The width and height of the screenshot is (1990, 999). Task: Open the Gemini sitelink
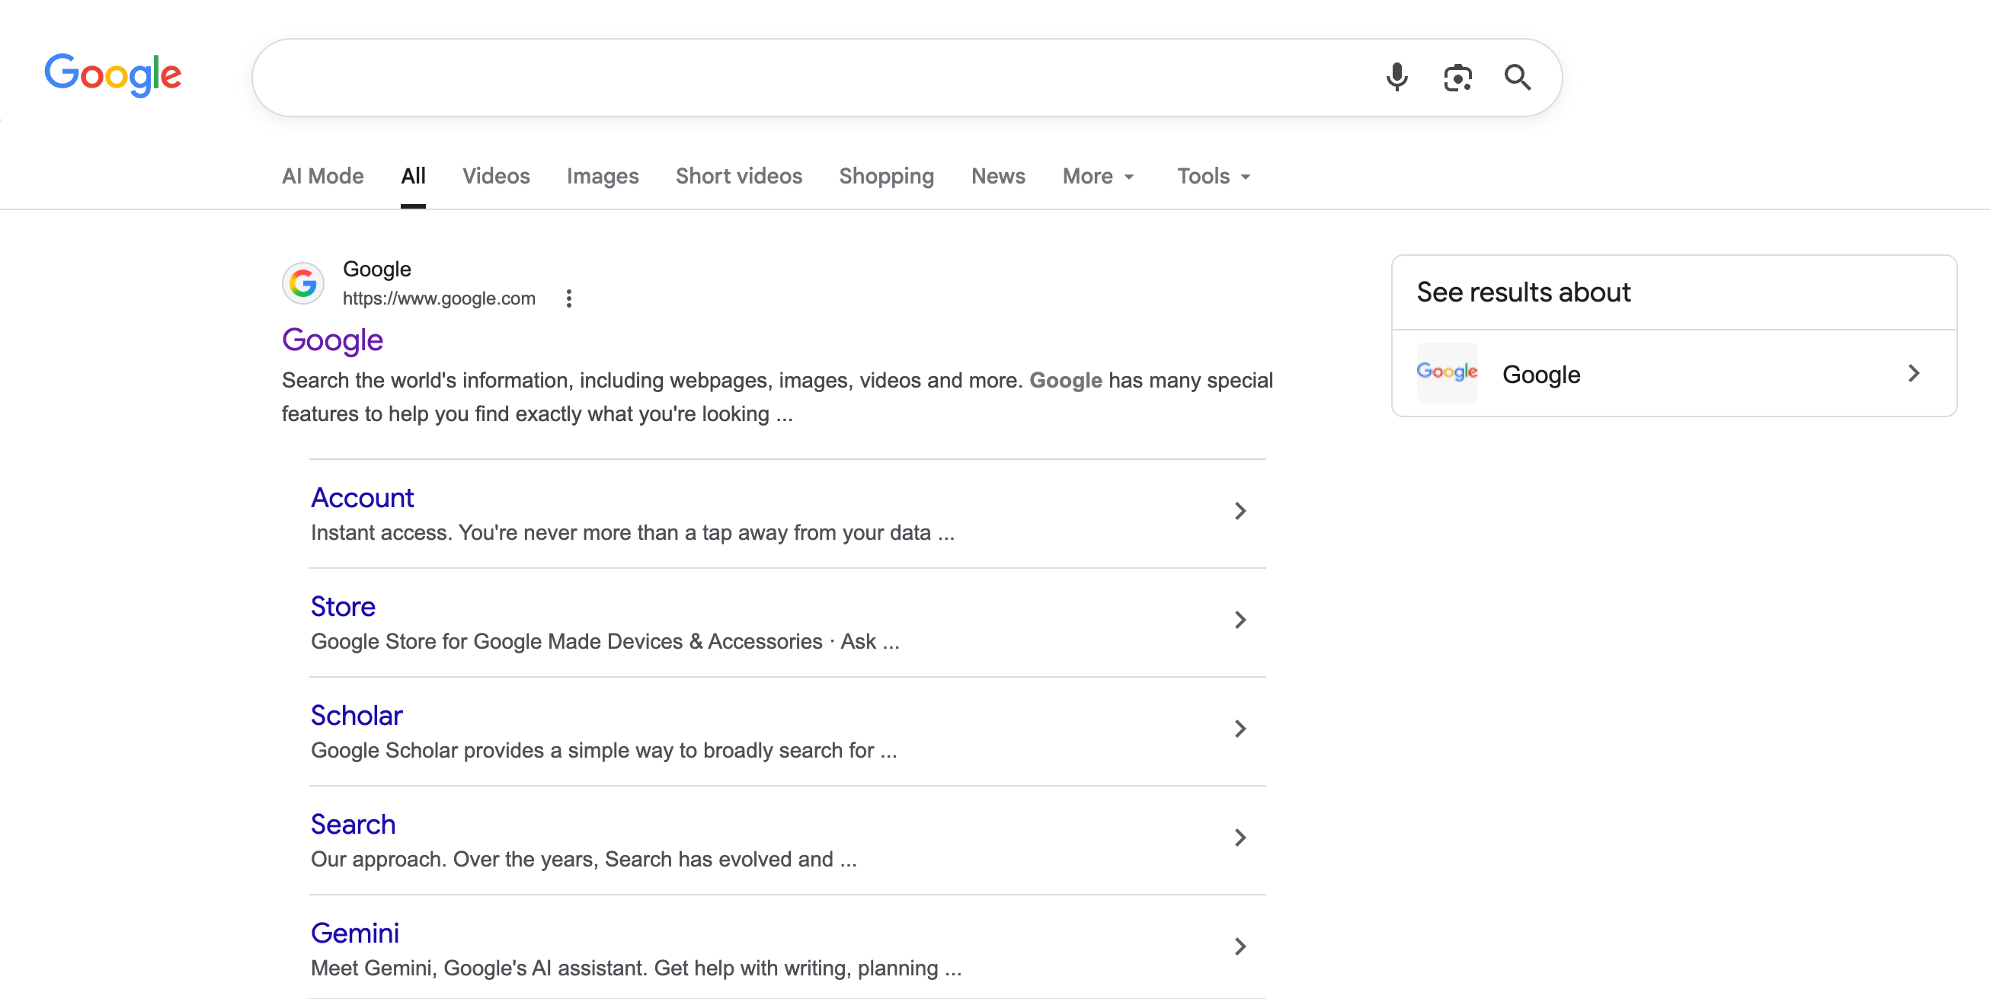tap(354, 934)
